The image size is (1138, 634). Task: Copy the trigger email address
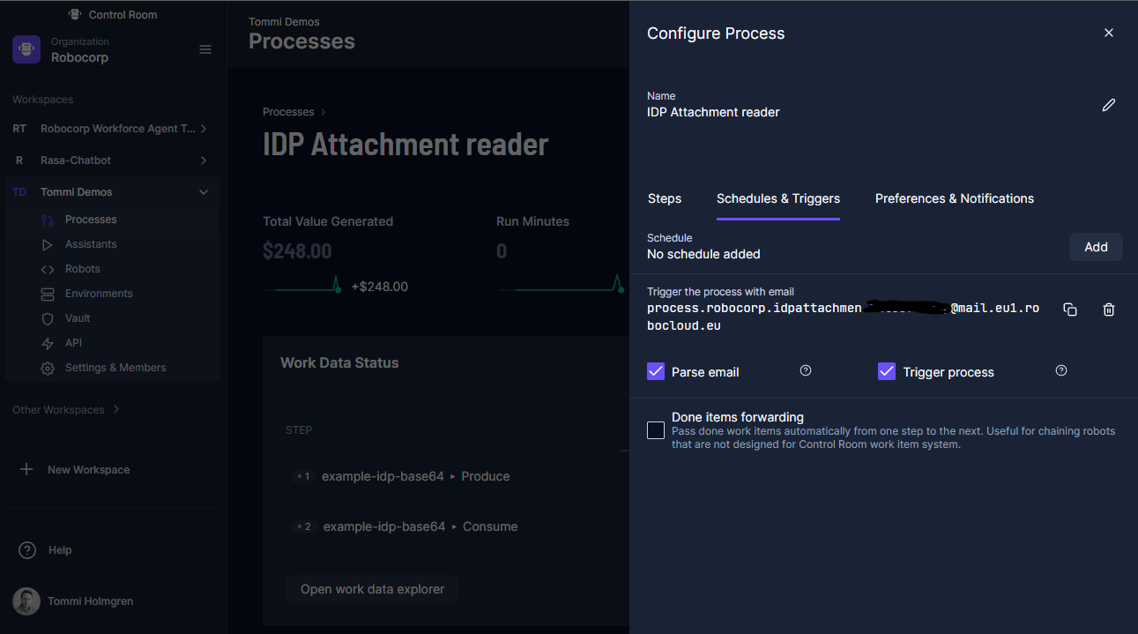[x=1070, y=310]
